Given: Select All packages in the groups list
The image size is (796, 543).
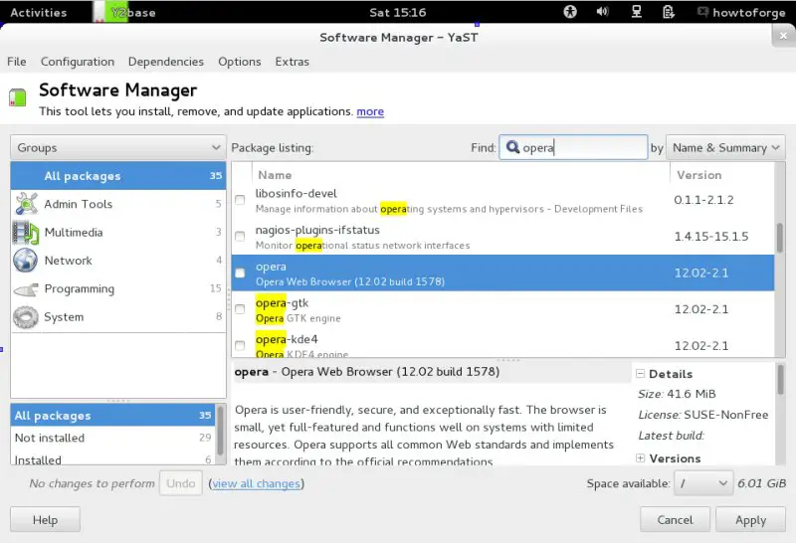Looking at the screenshot, I should tap(117, 176).
